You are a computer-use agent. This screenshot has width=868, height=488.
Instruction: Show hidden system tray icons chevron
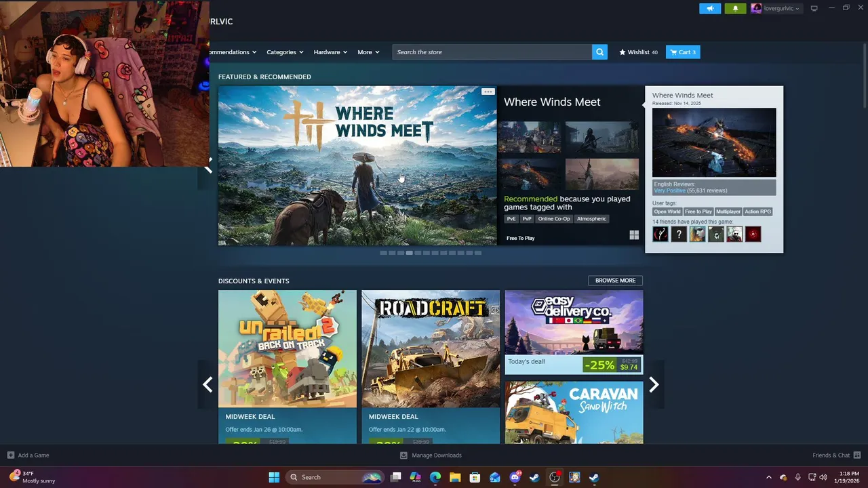[769, 477]
